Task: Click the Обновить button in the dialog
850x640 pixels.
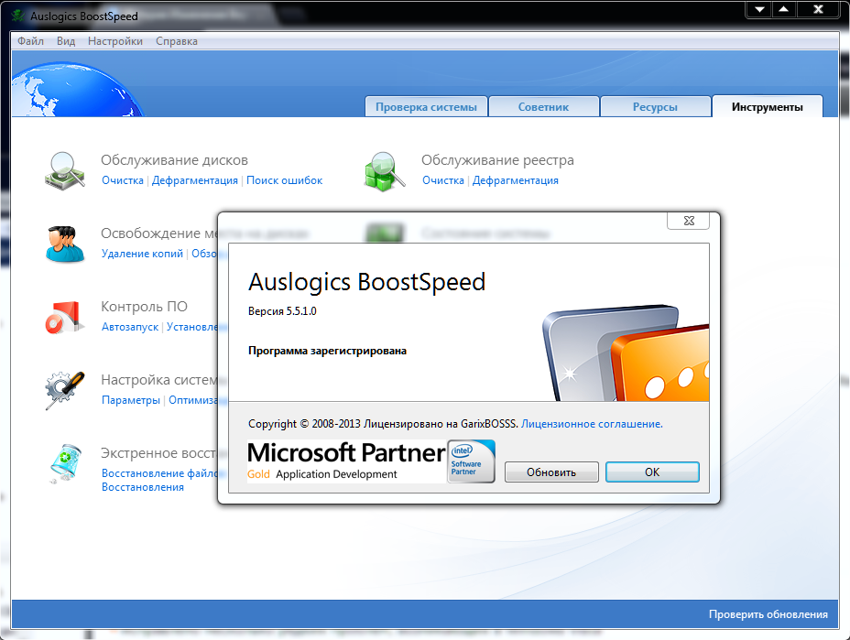Action: [x=551, y=472]
